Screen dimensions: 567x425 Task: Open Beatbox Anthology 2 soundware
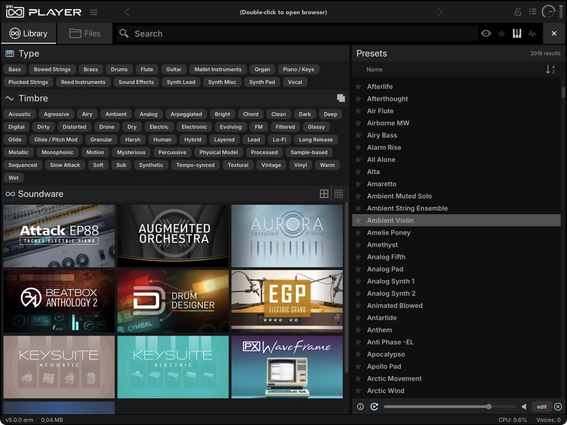59,301
